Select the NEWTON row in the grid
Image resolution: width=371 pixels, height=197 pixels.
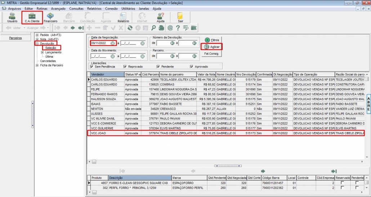point(97,108)
